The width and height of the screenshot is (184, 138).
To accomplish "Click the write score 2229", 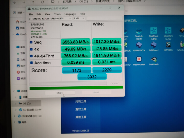I will pos(107,70).
